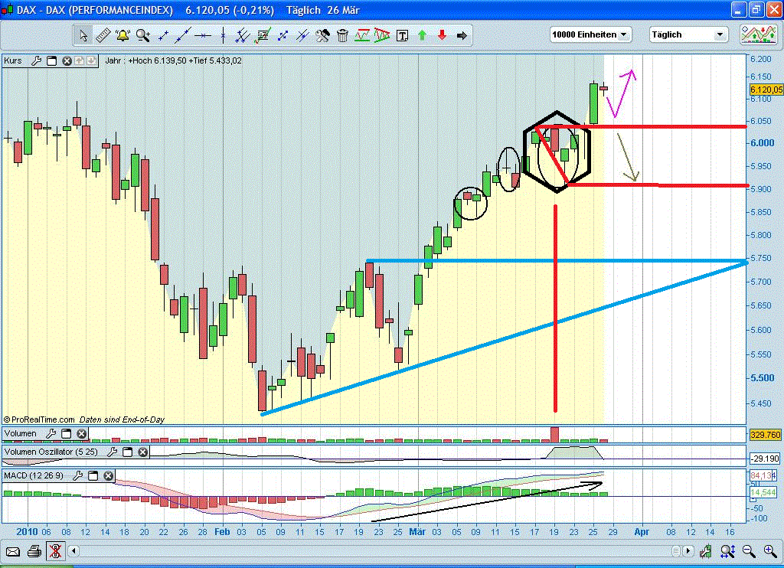
Task: Open Volumen Oszillator wrench settings
Action: click(x=112, y=452)
